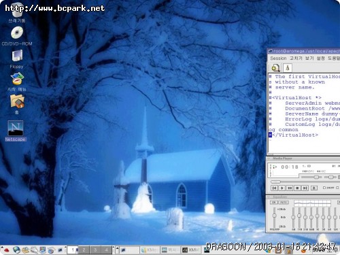Viewport: 340px width, 255px height.
Task: Click the Red Hat main menu icon
Action: tap(7, 250)
